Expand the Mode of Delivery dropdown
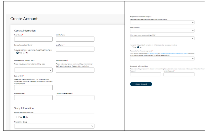 (162, 31)
